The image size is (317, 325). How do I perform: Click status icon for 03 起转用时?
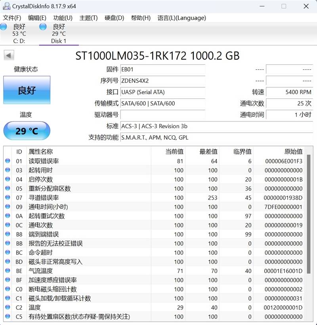[8, 170]
